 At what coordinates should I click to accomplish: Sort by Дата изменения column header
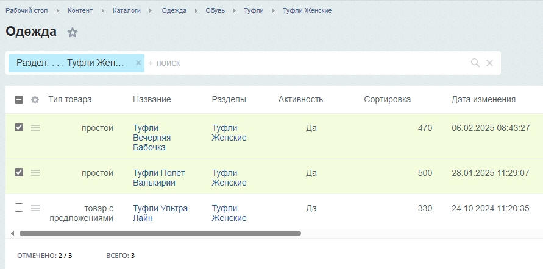(483, 99)
